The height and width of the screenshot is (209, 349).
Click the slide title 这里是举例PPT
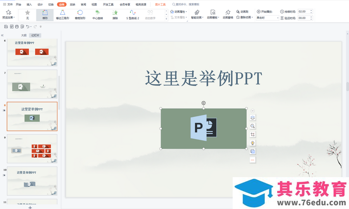click(x=204, y=78)
